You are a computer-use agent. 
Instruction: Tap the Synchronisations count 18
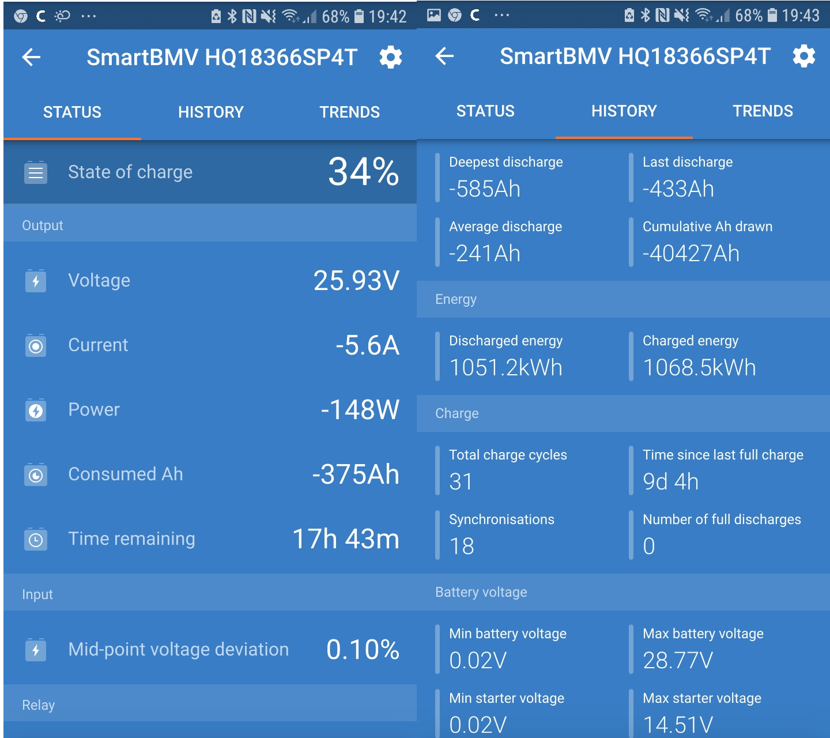pyautogui.click(x=462, y=547)
